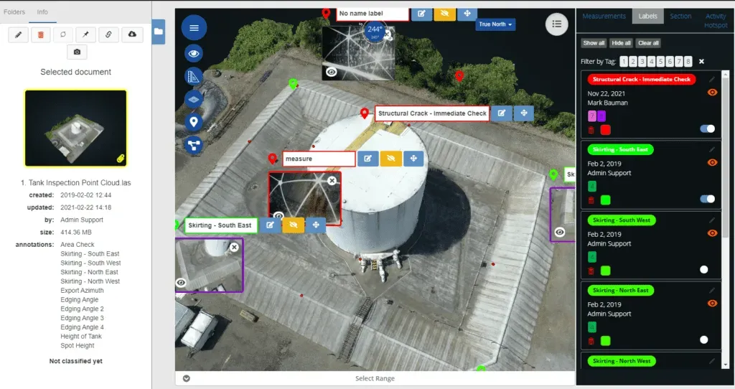Move the 'Structural Crack - Immediate Check' label
Screen dimensions: 735x389
(524, 113)
